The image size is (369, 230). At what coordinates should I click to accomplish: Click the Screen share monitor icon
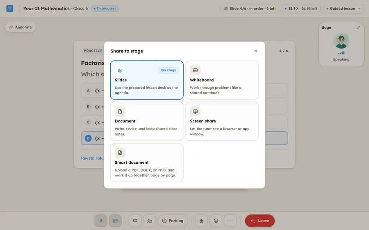click(195, 111)
